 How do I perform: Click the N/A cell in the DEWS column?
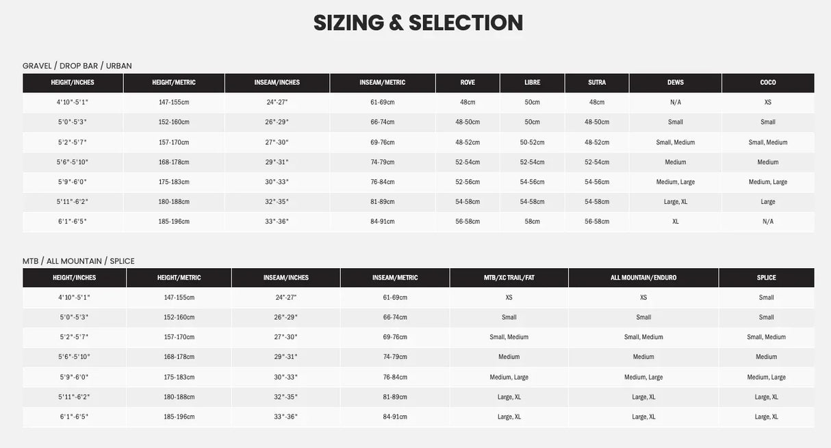coord(676,103)
